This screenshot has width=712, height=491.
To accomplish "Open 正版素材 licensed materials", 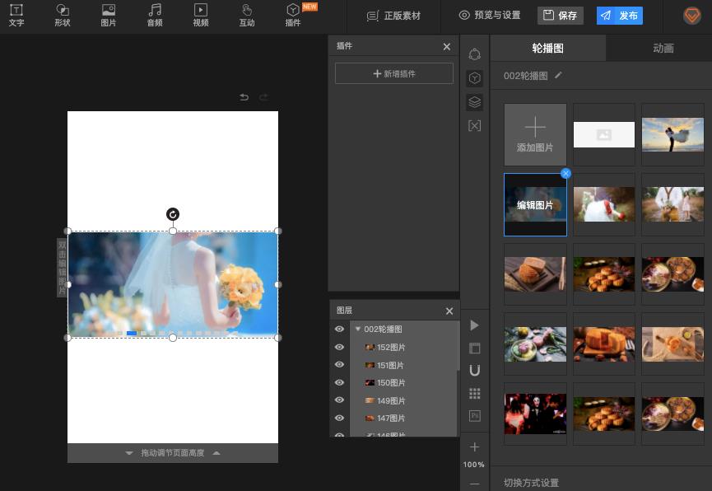I will click(x=393, y=16).
